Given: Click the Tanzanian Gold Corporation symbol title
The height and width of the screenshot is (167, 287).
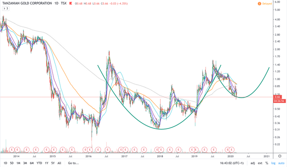Looking at the screenshot, I should [x=27, y=3].
